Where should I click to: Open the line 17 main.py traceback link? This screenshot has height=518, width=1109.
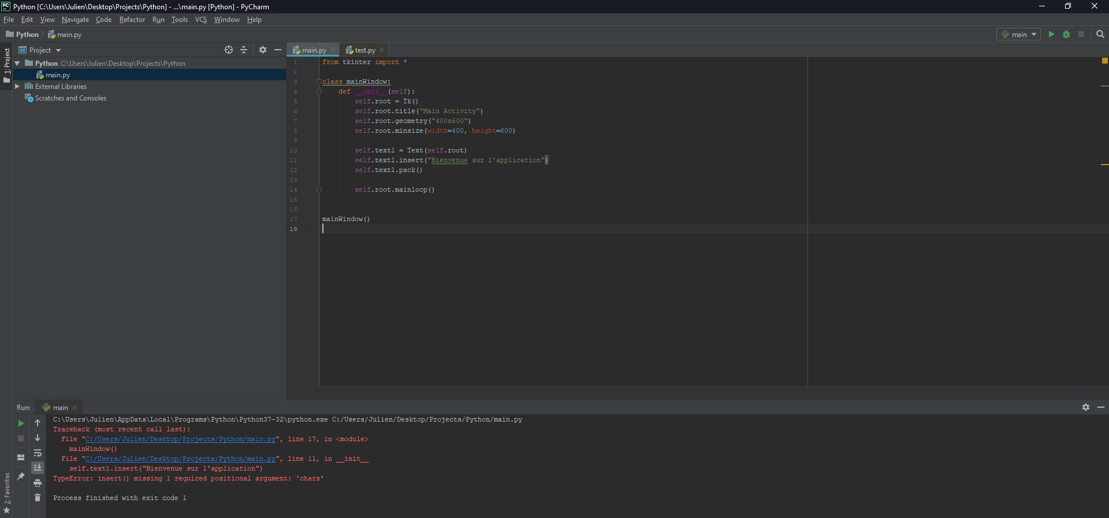(180, 439)
